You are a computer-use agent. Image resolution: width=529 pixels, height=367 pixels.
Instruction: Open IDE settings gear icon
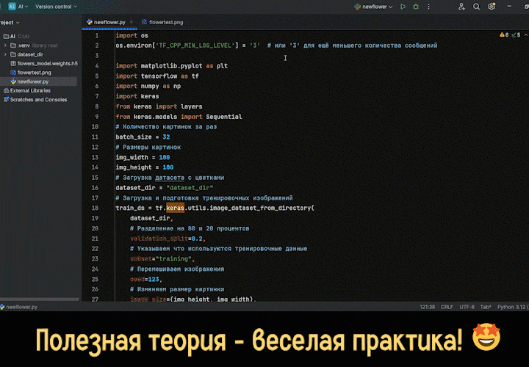click(492, 7)
